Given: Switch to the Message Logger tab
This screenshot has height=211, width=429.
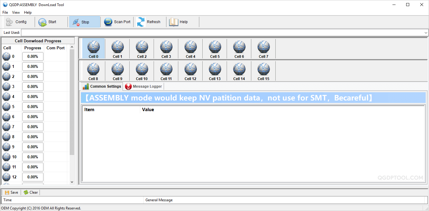Looking at the screenshot, I should pyautogui.click(x=144, y=86).
